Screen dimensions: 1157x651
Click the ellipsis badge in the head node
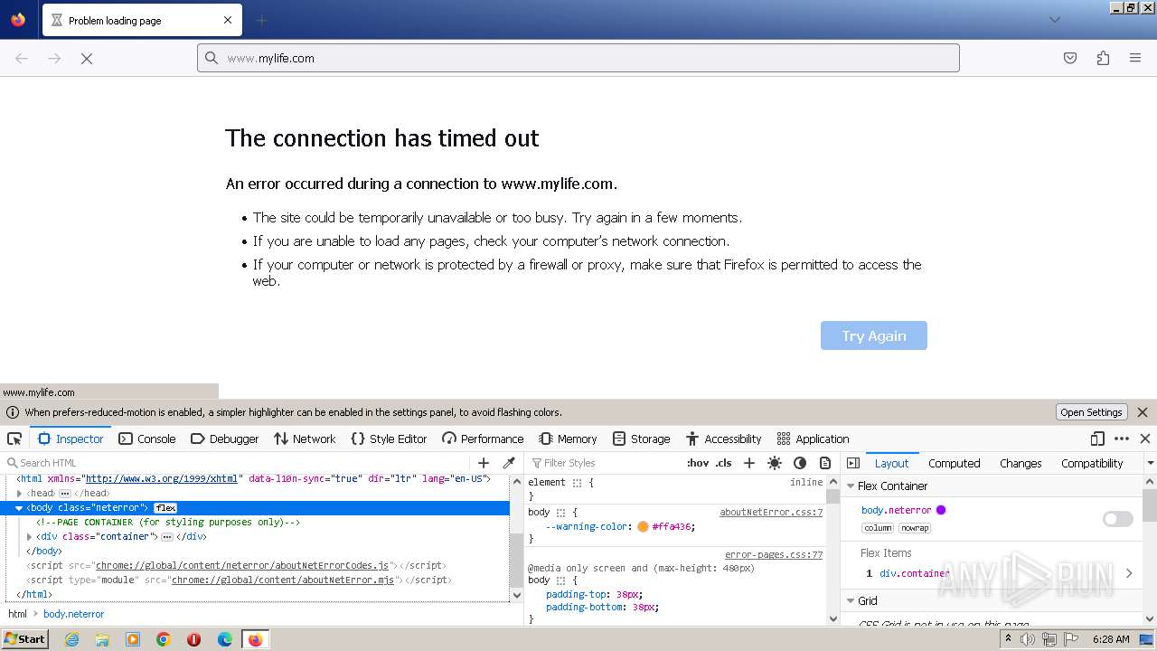[64, 494]
